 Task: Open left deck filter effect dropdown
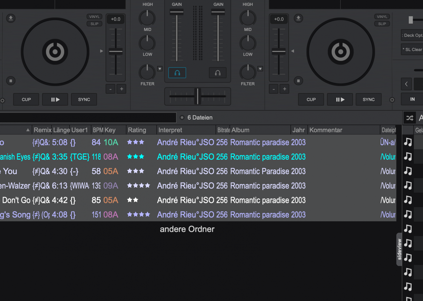(x=160, y=69)
